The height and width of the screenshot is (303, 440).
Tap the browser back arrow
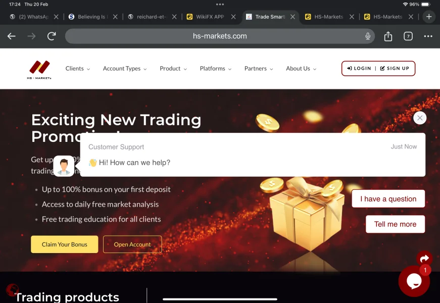pyautogui.click(x=12, y=36)
